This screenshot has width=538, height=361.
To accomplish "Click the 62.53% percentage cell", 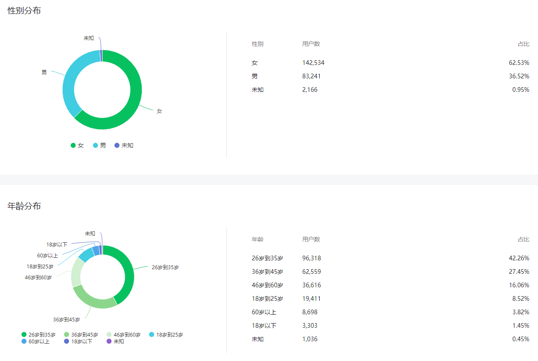I will click(x=519, y=63).
